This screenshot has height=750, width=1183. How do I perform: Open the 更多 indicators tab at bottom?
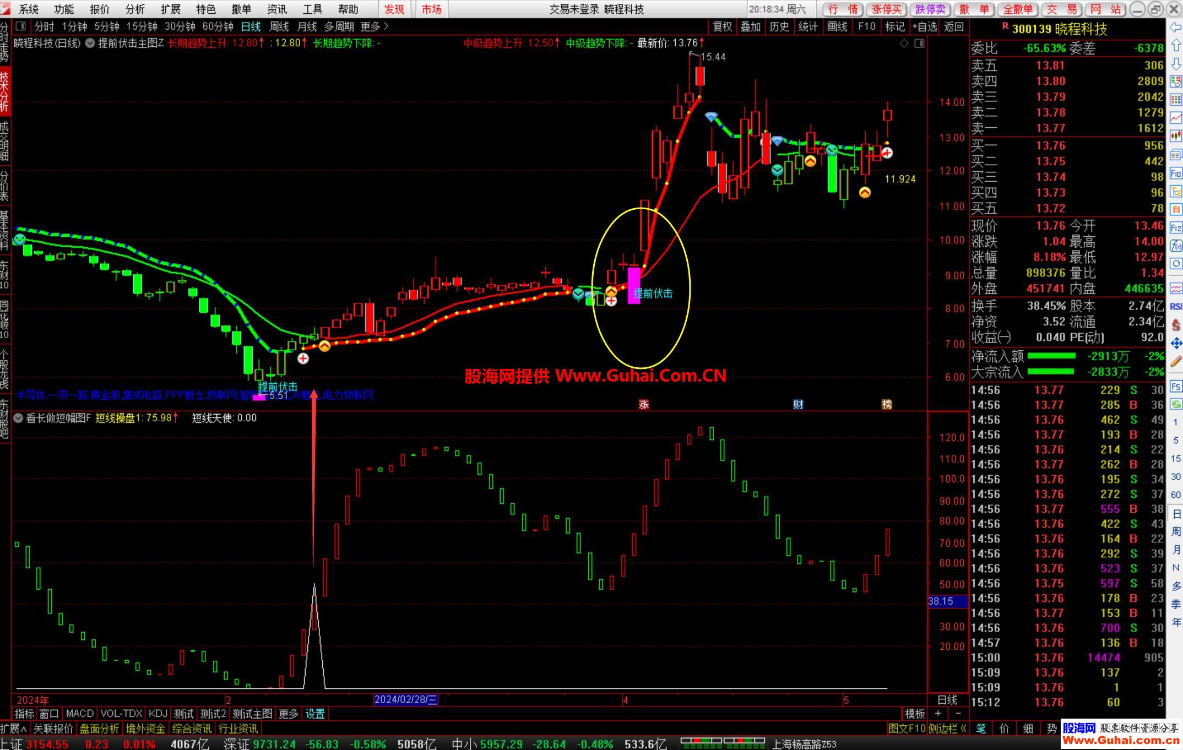[x=288, y=714]
